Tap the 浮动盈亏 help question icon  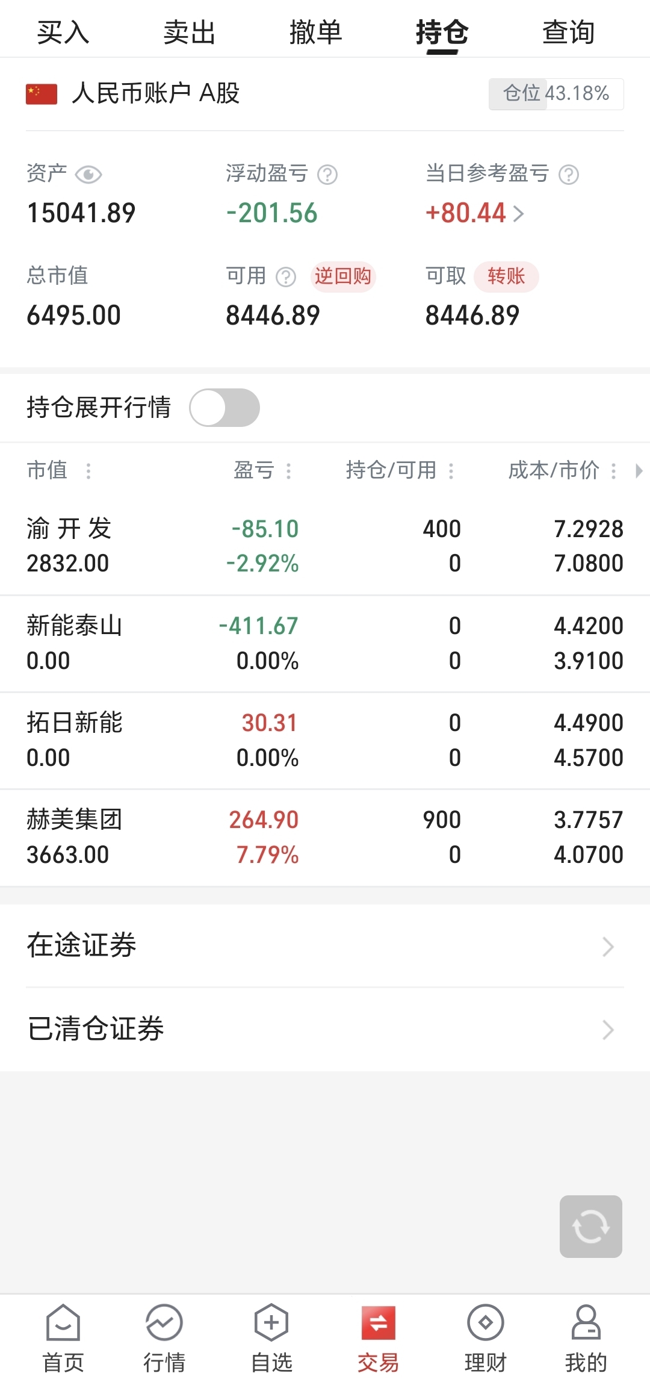[327, 175]
